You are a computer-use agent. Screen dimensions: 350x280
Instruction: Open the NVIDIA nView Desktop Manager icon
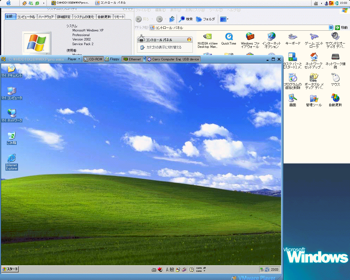pos(208,40)
